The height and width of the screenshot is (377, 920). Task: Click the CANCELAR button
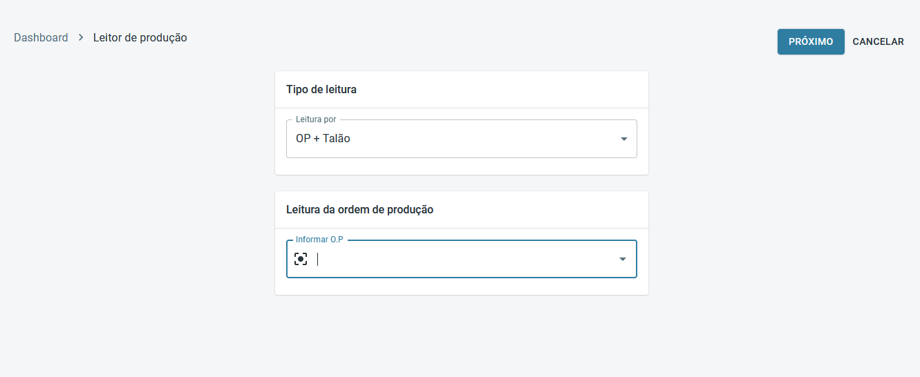click(878, 41)
